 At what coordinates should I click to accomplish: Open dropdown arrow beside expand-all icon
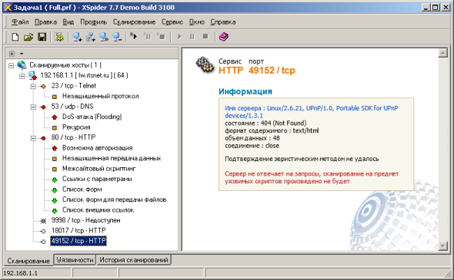pos(22,54)
